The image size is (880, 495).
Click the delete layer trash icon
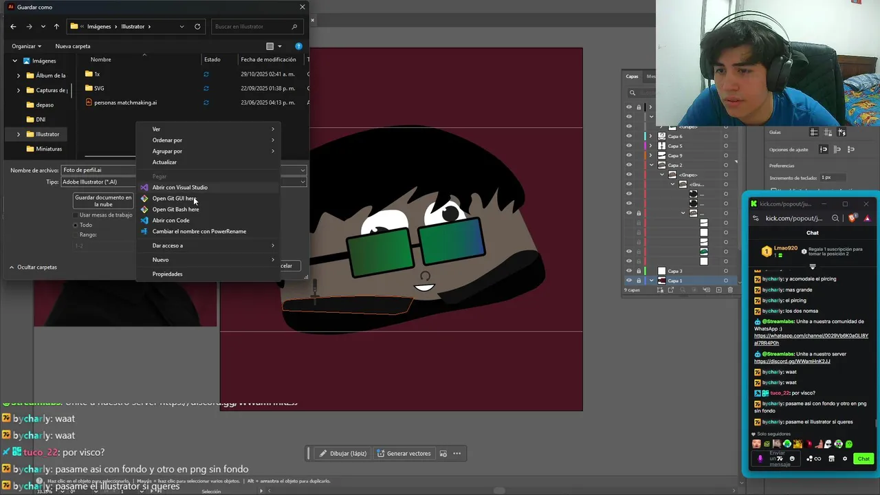tap(730, 290)
